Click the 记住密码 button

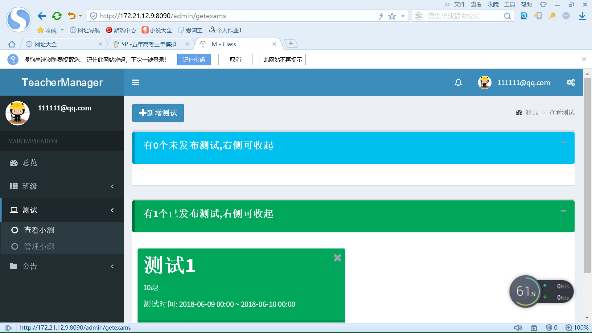pyautogui.click(x=194, y=60)
